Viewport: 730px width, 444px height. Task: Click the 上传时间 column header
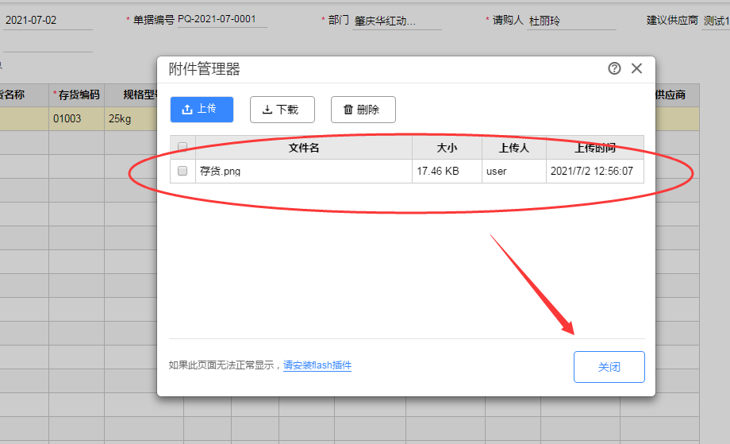(x=595, y=148)
